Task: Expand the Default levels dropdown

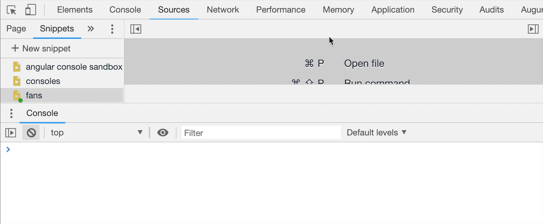Action: coord(377,133)
